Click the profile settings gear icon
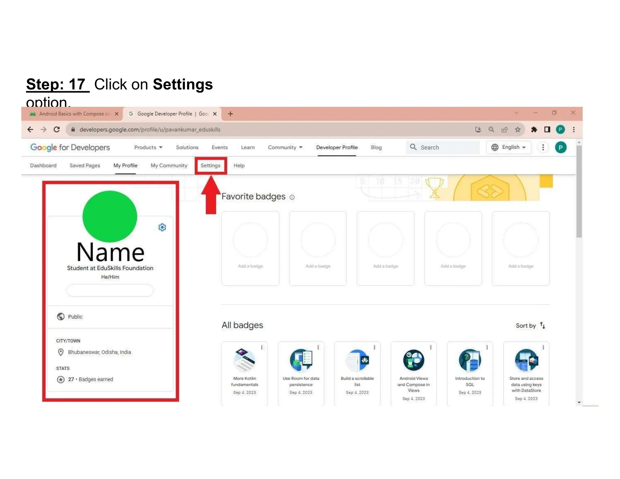Image resolution: width=620 pixels, height=479 pixels. pos(162,227)
